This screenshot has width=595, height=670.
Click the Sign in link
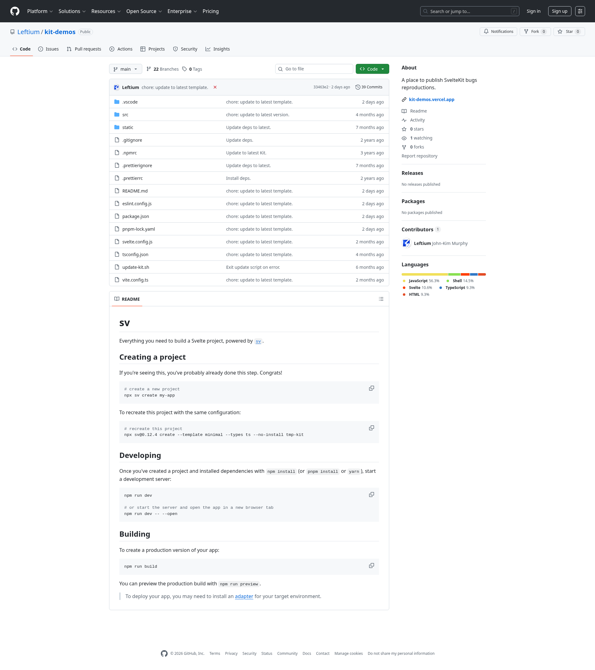click(x=533, y=11)
